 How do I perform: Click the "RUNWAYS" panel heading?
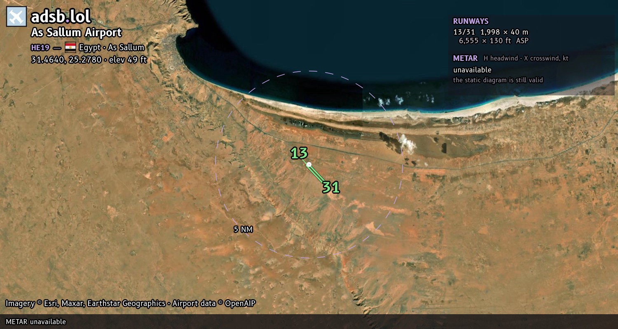(x=471, y=21)
